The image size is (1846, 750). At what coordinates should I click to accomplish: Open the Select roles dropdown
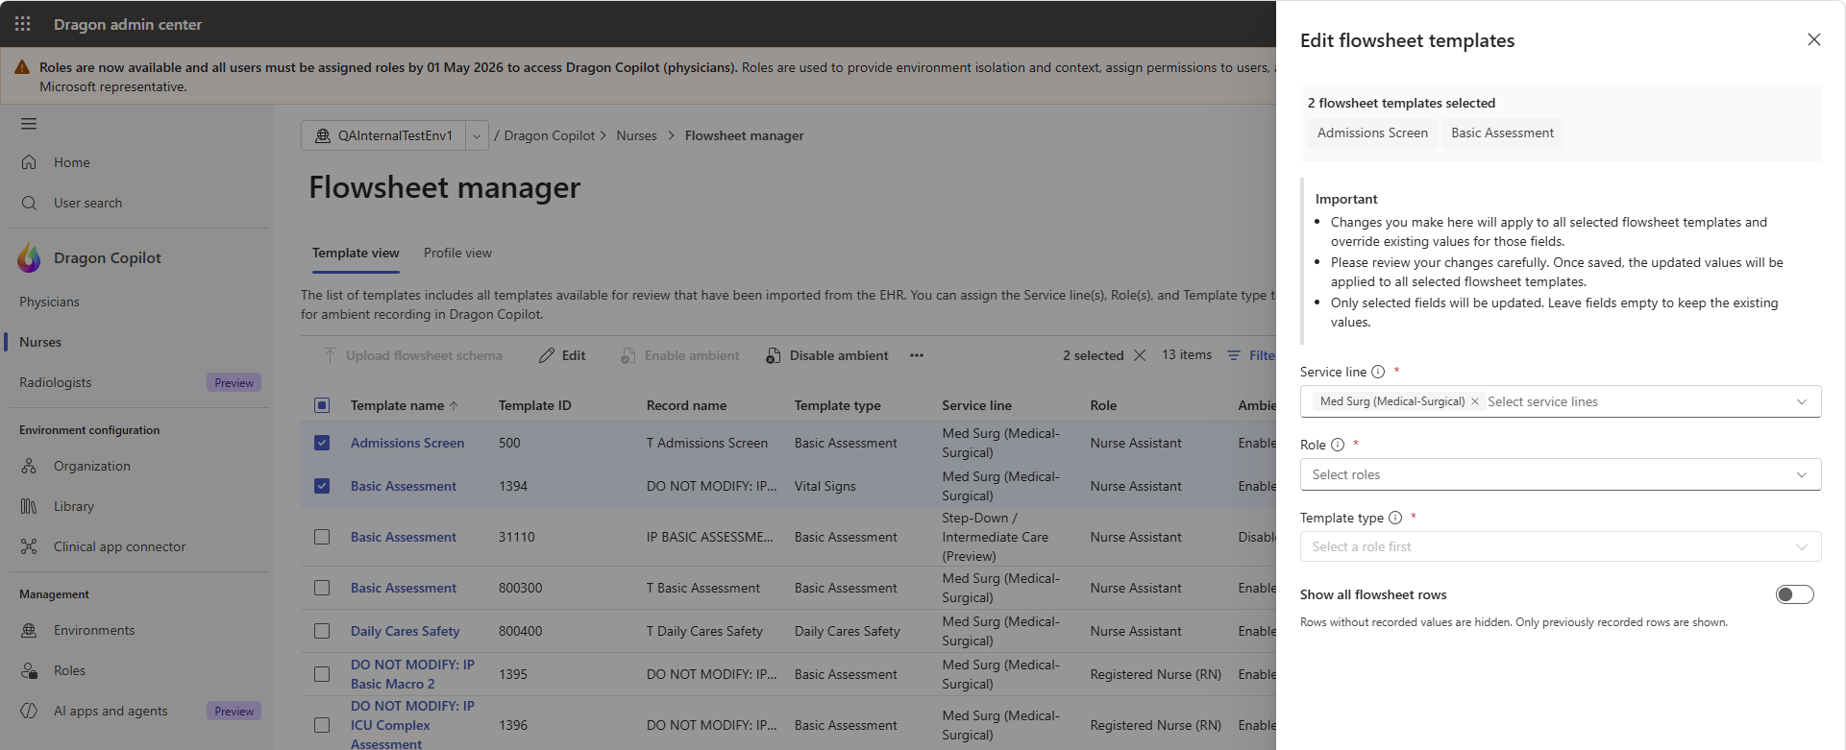1561,474
